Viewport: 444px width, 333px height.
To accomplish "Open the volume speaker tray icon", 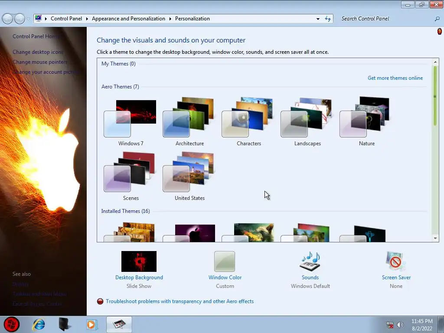I will (400, 325).
